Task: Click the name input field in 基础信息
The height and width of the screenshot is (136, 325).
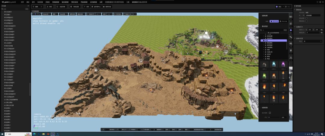Action: tap(313, 15)
